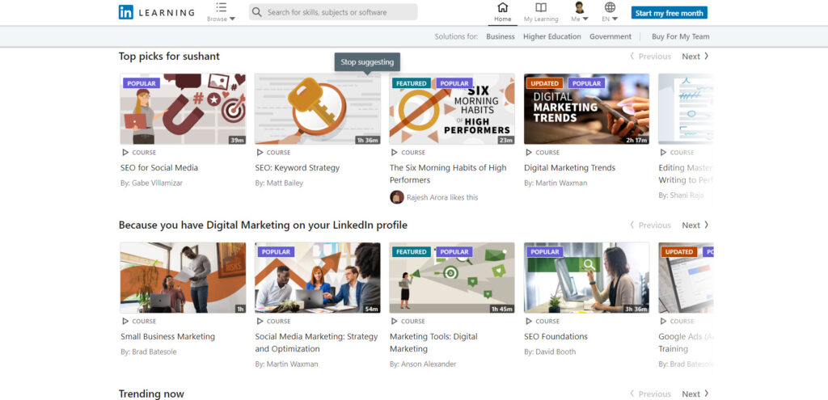The height and width of the screenshot is (400, 828).
Task: Click Previous in Digital Marketing profile row
Action: [x=651, y=225]
